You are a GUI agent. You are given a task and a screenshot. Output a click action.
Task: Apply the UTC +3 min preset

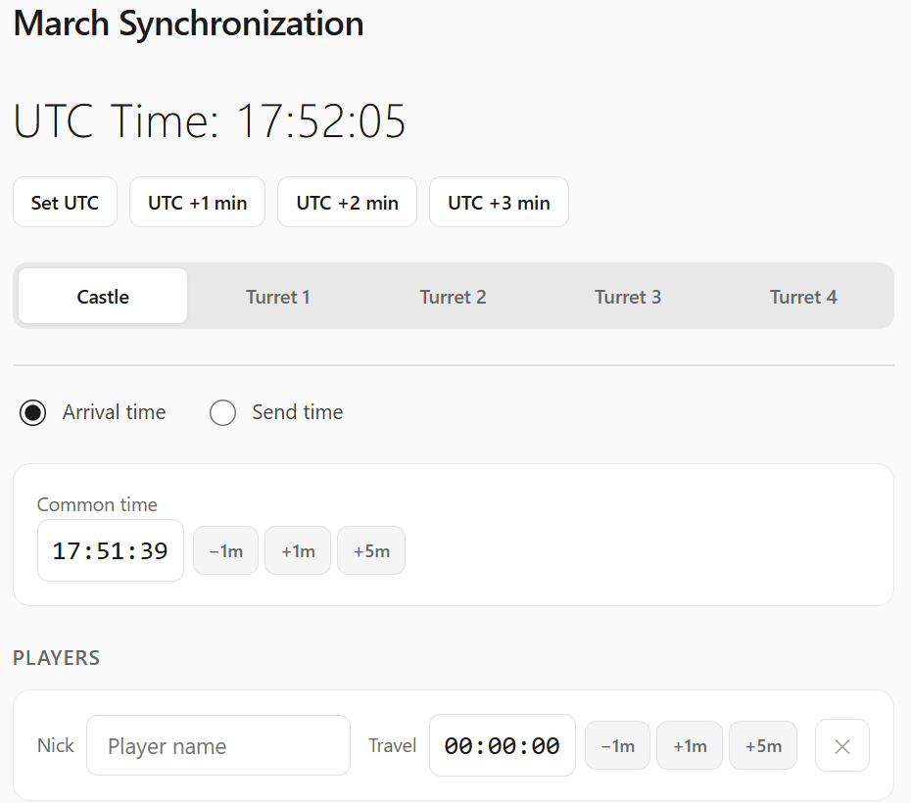click(499, 202)
